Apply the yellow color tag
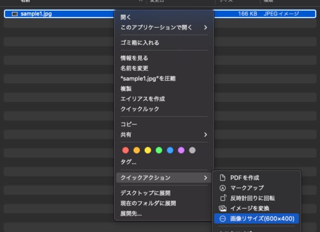320x232 pixels. click(x=147, y=150)
